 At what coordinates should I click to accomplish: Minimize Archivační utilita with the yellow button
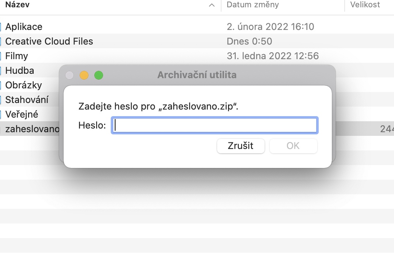coord(84,76)
